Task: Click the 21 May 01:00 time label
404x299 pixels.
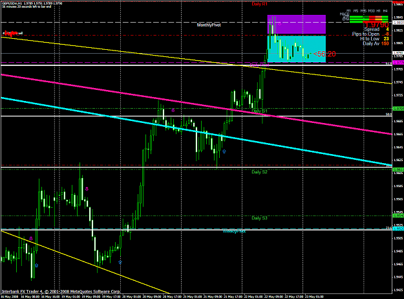Action: click(193, 296)
